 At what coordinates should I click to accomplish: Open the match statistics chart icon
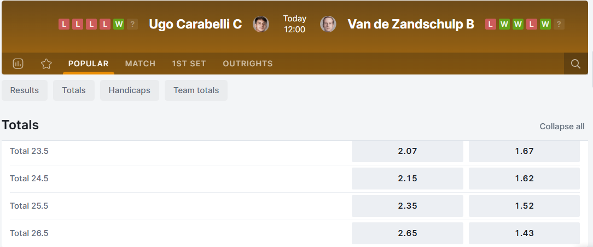18,64
